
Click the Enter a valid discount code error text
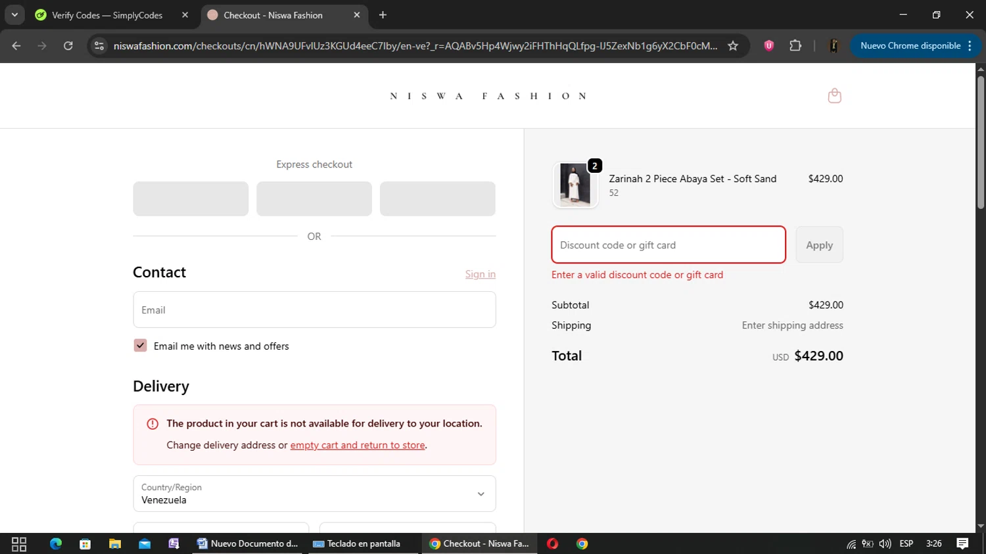(637, 275)
